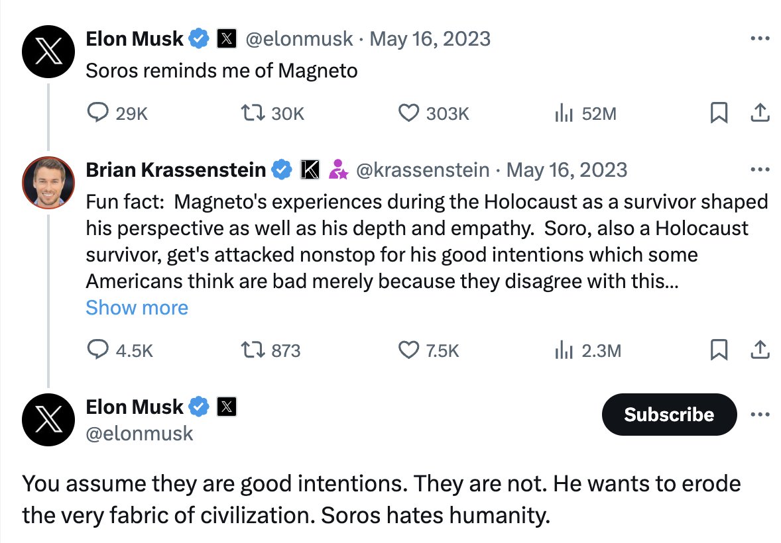The width and height of the screenshot is (781, 543).
Task: Share Elon Musk's first tweet
Action: [760, 113]
